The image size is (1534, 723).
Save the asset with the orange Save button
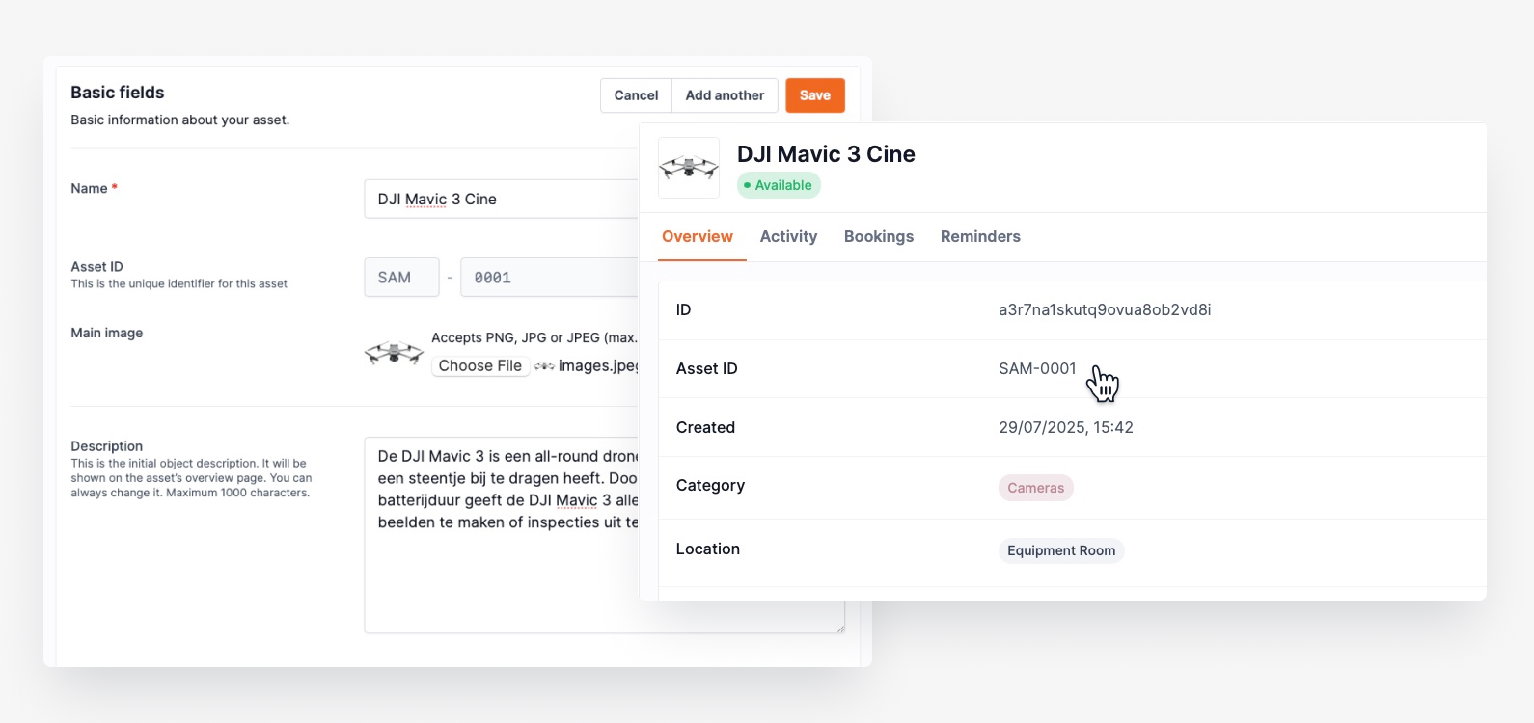(x=815, y=95)
